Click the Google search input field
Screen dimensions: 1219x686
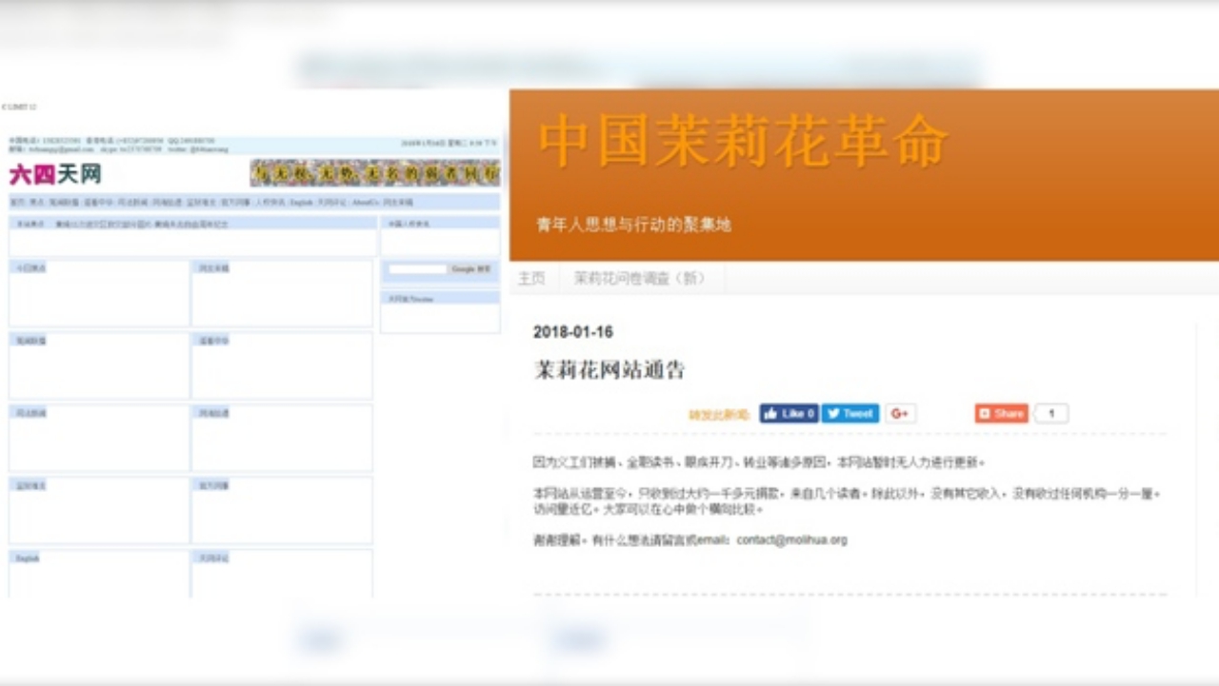(x=417, y=270)
